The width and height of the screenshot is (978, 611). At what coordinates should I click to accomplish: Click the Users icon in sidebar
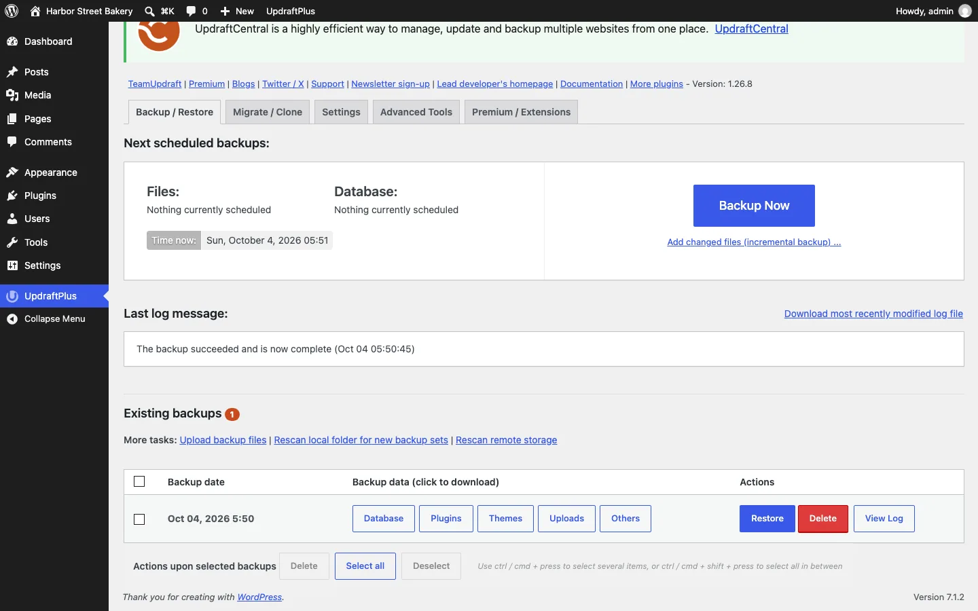click(12, 219)
